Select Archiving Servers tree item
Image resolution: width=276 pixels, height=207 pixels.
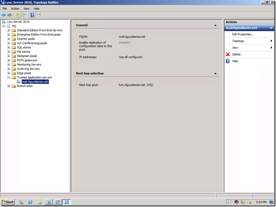pyautogui.click(x=28, y=69)
